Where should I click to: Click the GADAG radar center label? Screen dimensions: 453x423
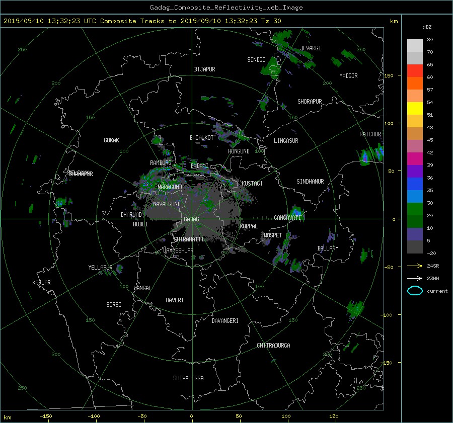192,219
